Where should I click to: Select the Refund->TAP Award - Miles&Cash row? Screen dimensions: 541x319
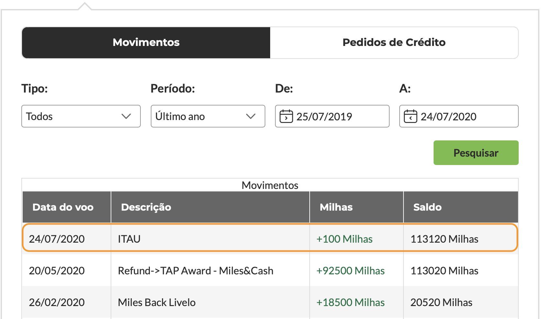click(x=270, y=270)
